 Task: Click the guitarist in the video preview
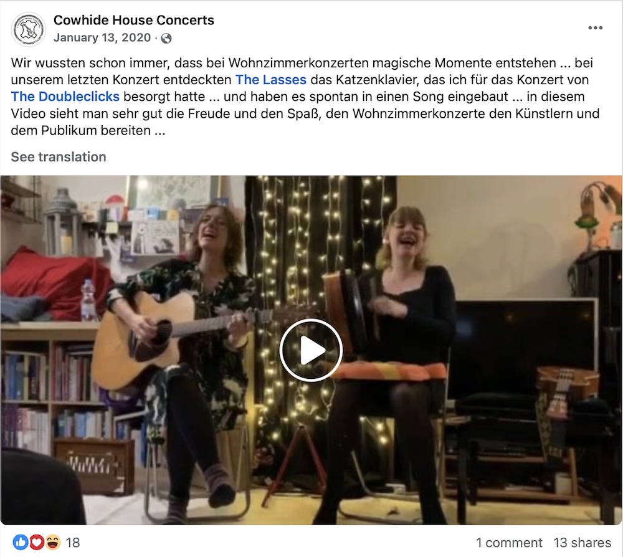pos(179,358)
